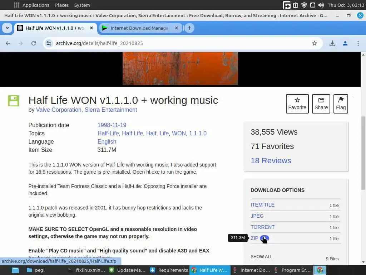The height and width of the screenshot is (275, 366).
Task: Open the Half Life topic link
Action: click(132, 133)
